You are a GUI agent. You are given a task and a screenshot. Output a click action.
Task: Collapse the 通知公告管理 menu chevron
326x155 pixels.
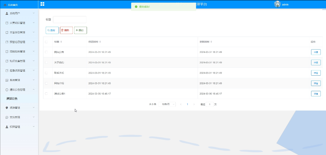[x=34, y=90]
